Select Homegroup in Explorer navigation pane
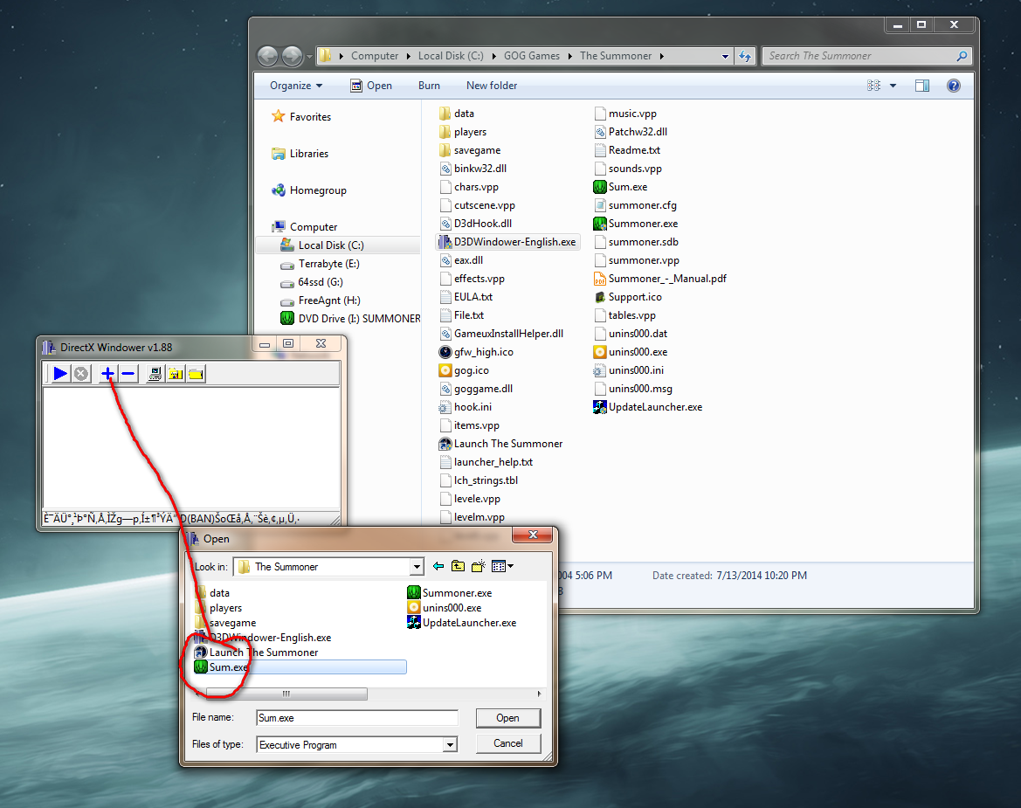This screenshot has width=1021, height=808. point(308,190)
